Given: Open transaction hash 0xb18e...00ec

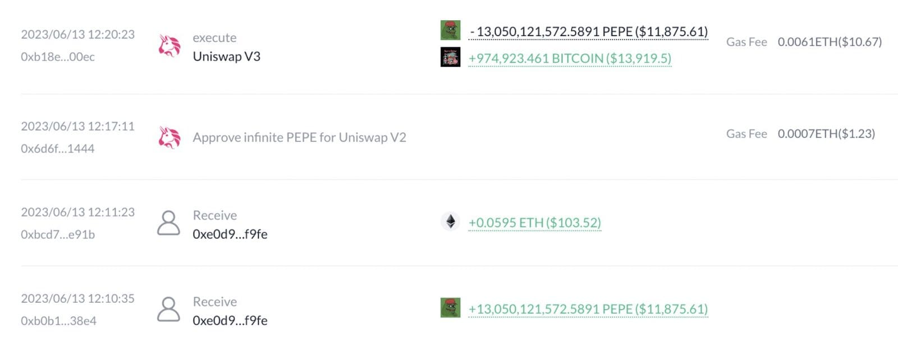Looking at the screenshot, I should click(x=58, y=57).
